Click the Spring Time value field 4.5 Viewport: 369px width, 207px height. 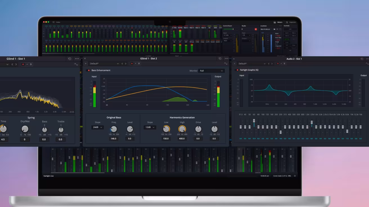[x=3, y=139]
